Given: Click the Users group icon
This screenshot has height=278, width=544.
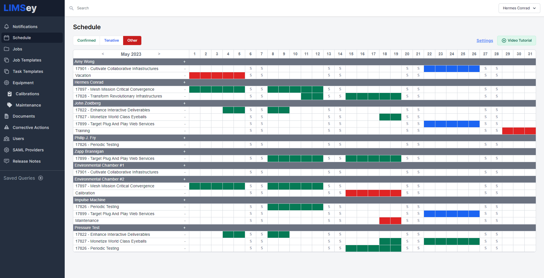Looking at the screenshot, I should (x=7, y=139).
